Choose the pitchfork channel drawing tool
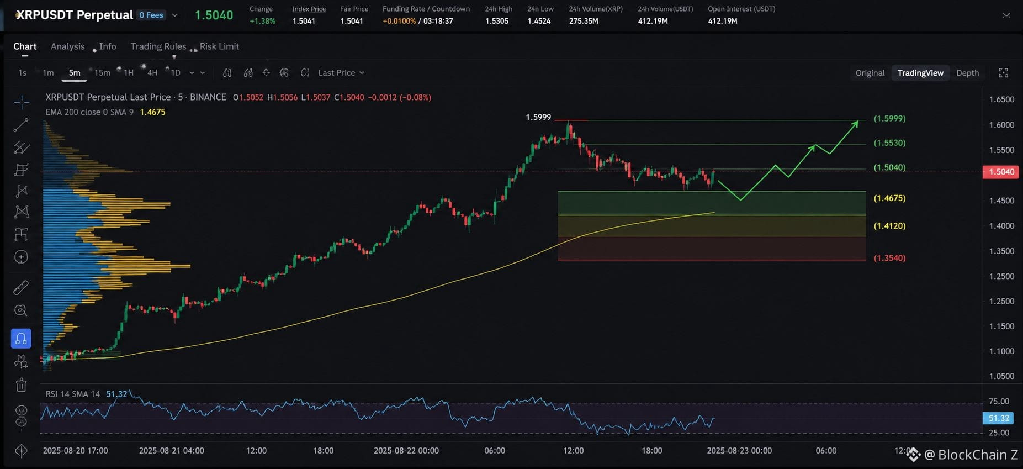 click(21, 147)
